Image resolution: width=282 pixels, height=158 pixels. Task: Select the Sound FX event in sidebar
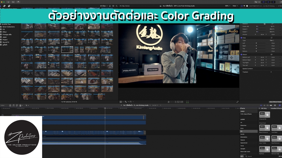(6, 42)
